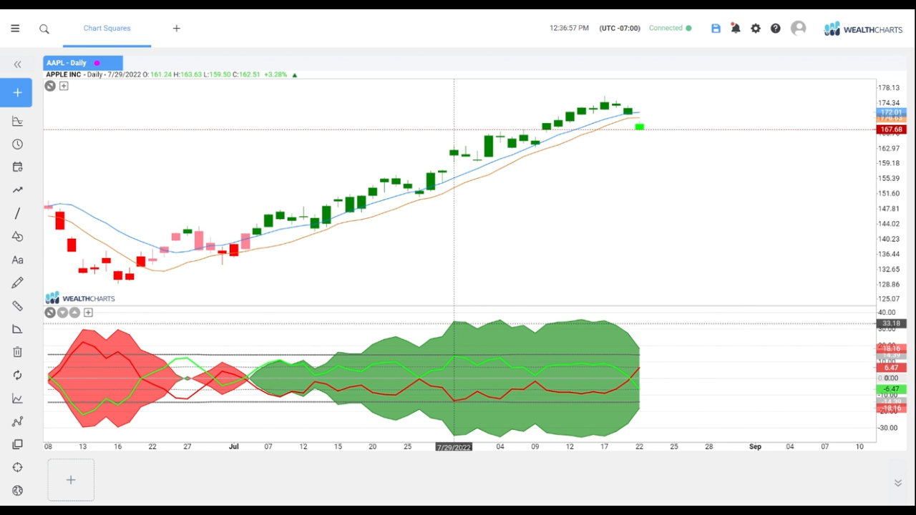916x515 pixels.
Task: Add indicator to price pane plus box
Action: pos(64,86)
